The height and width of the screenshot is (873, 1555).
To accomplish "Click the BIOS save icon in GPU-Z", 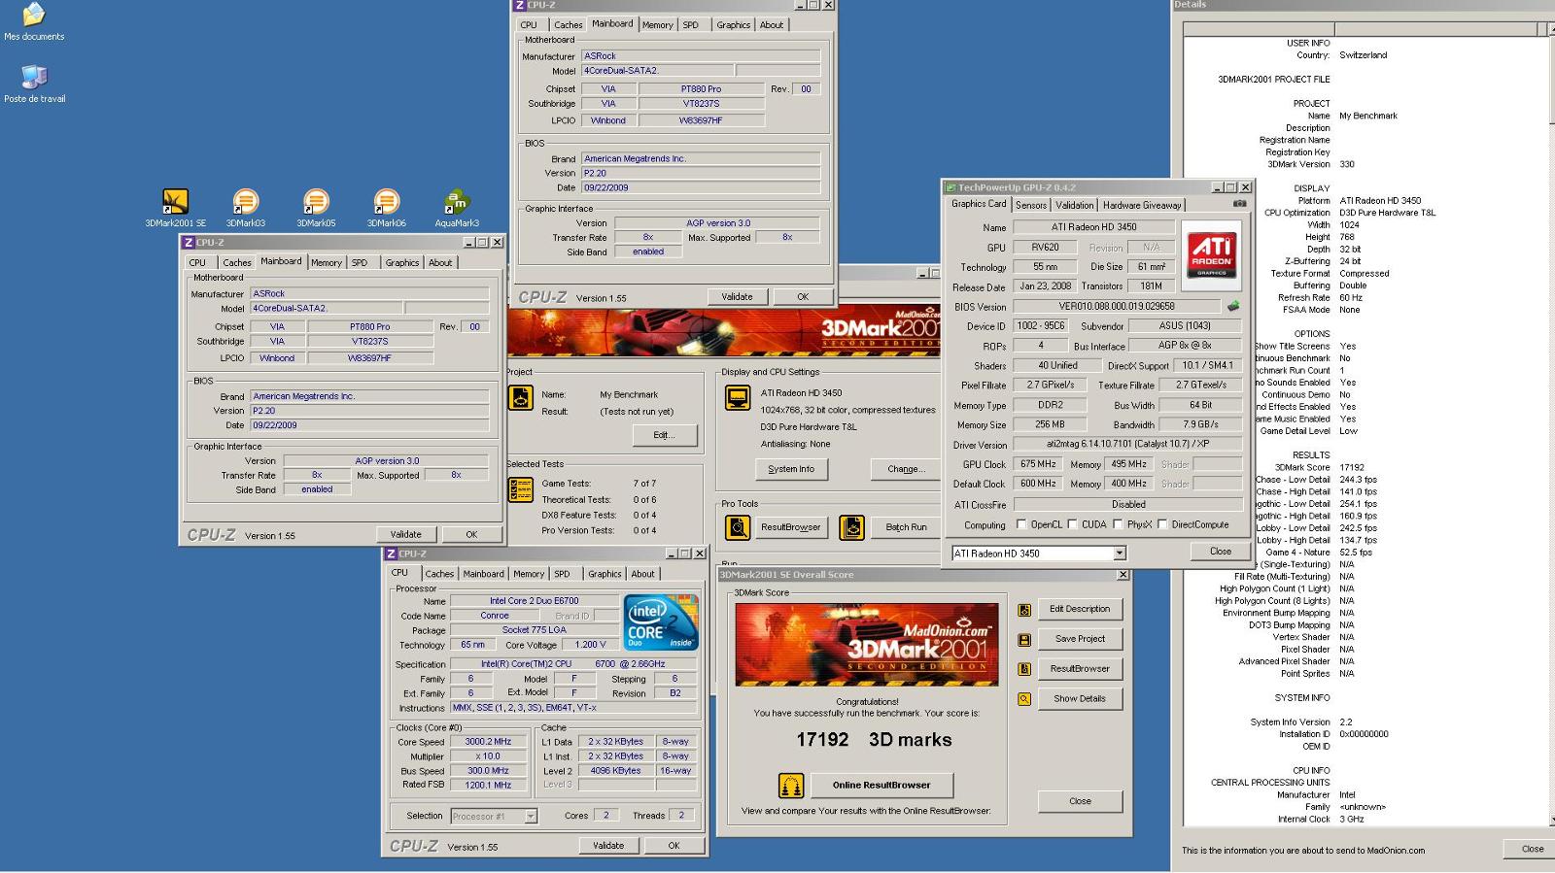I will [1233, 306].
